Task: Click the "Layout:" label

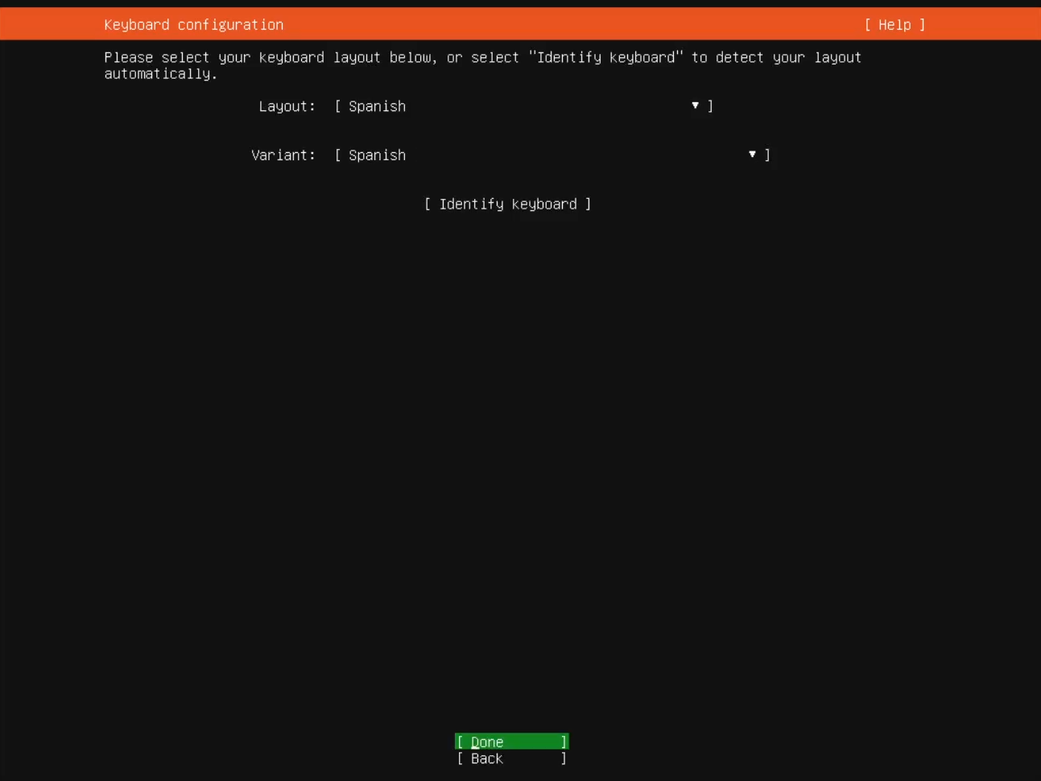Action: [x=287, y=106]
